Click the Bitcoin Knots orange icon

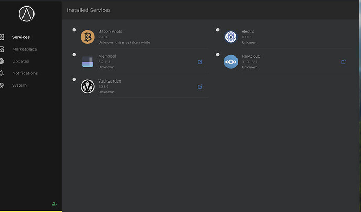[x=87, y=37]
